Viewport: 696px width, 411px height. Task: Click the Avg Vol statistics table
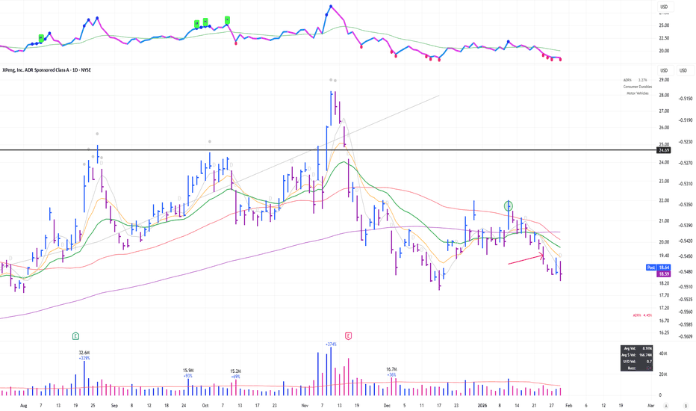click(x=636, y=358)
